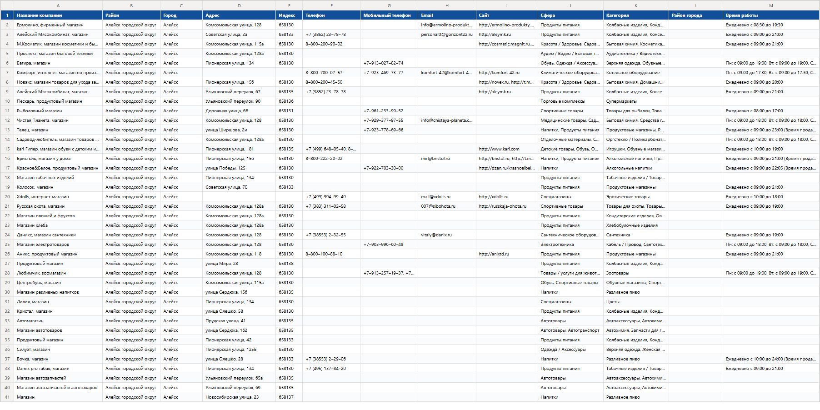This screenshot has width=820, height=410.
Task: Select the cell 'Силуэт, магазин'
Action: (58, 350)
